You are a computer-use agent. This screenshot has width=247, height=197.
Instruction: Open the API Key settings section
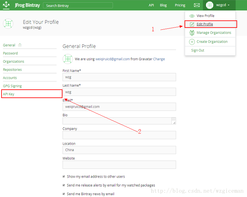(9, 94)
